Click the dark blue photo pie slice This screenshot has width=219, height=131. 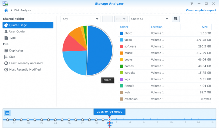coord(100,50)
